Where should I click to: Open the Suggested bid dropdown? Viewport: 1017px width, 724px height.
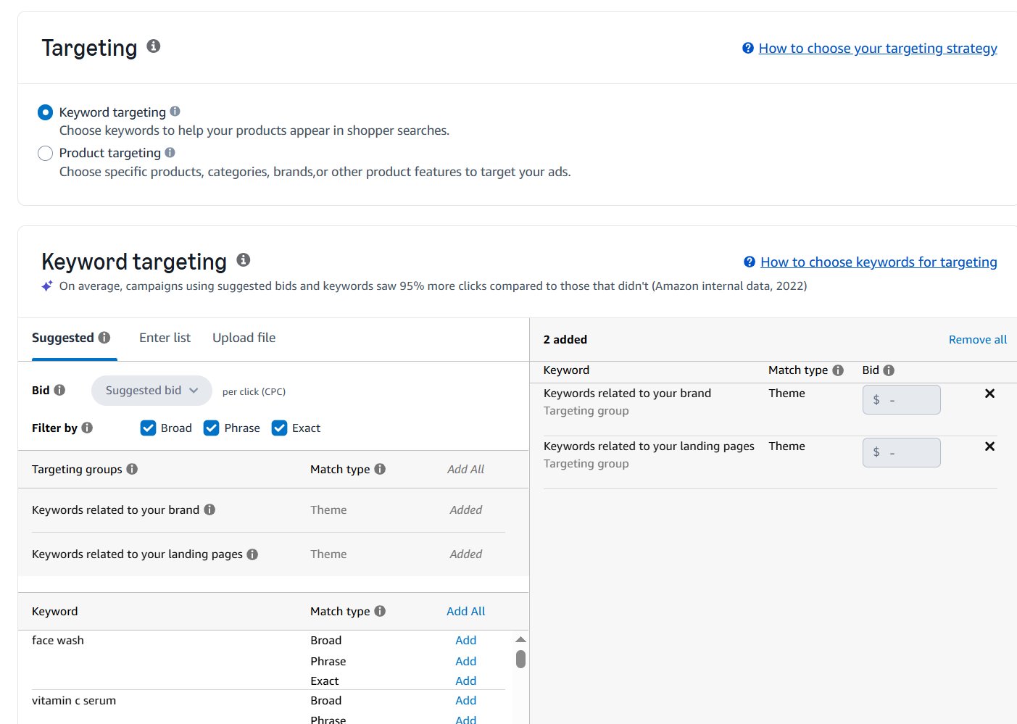coord(151,391)
